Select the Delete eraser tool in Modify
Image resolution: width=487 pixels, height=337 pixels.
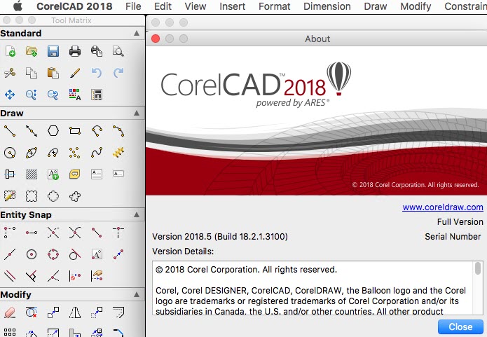click(x=10, y=312)
